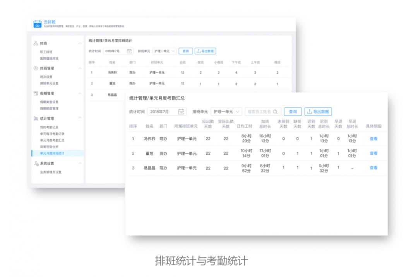Screen dimensions: 418x277
Task: Open 排班单元 dropdown in 考勤汇总 panel
Action: pyautogui.click(x=226, y=111)
